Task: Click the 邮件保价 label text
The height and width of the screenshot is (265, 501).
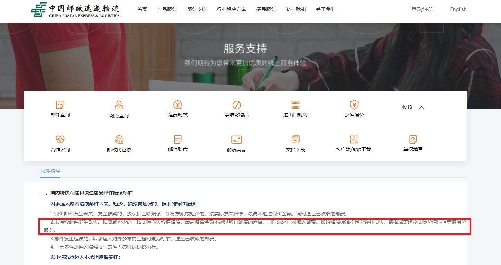Action: point(354,115)
